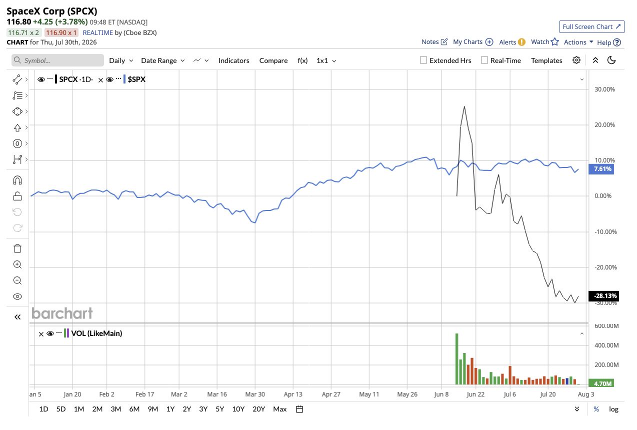Open SPCX series options ellipsis

pos(50,79)
